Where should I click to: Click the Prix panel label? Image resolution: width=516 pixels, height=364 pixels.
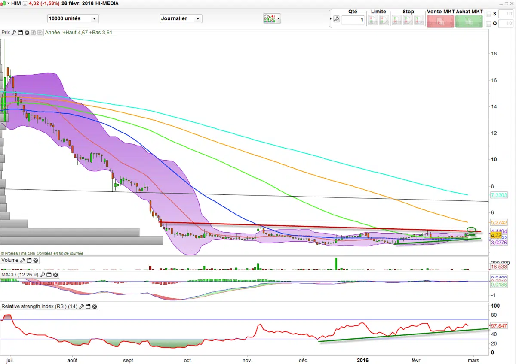(x=6, y=32)
